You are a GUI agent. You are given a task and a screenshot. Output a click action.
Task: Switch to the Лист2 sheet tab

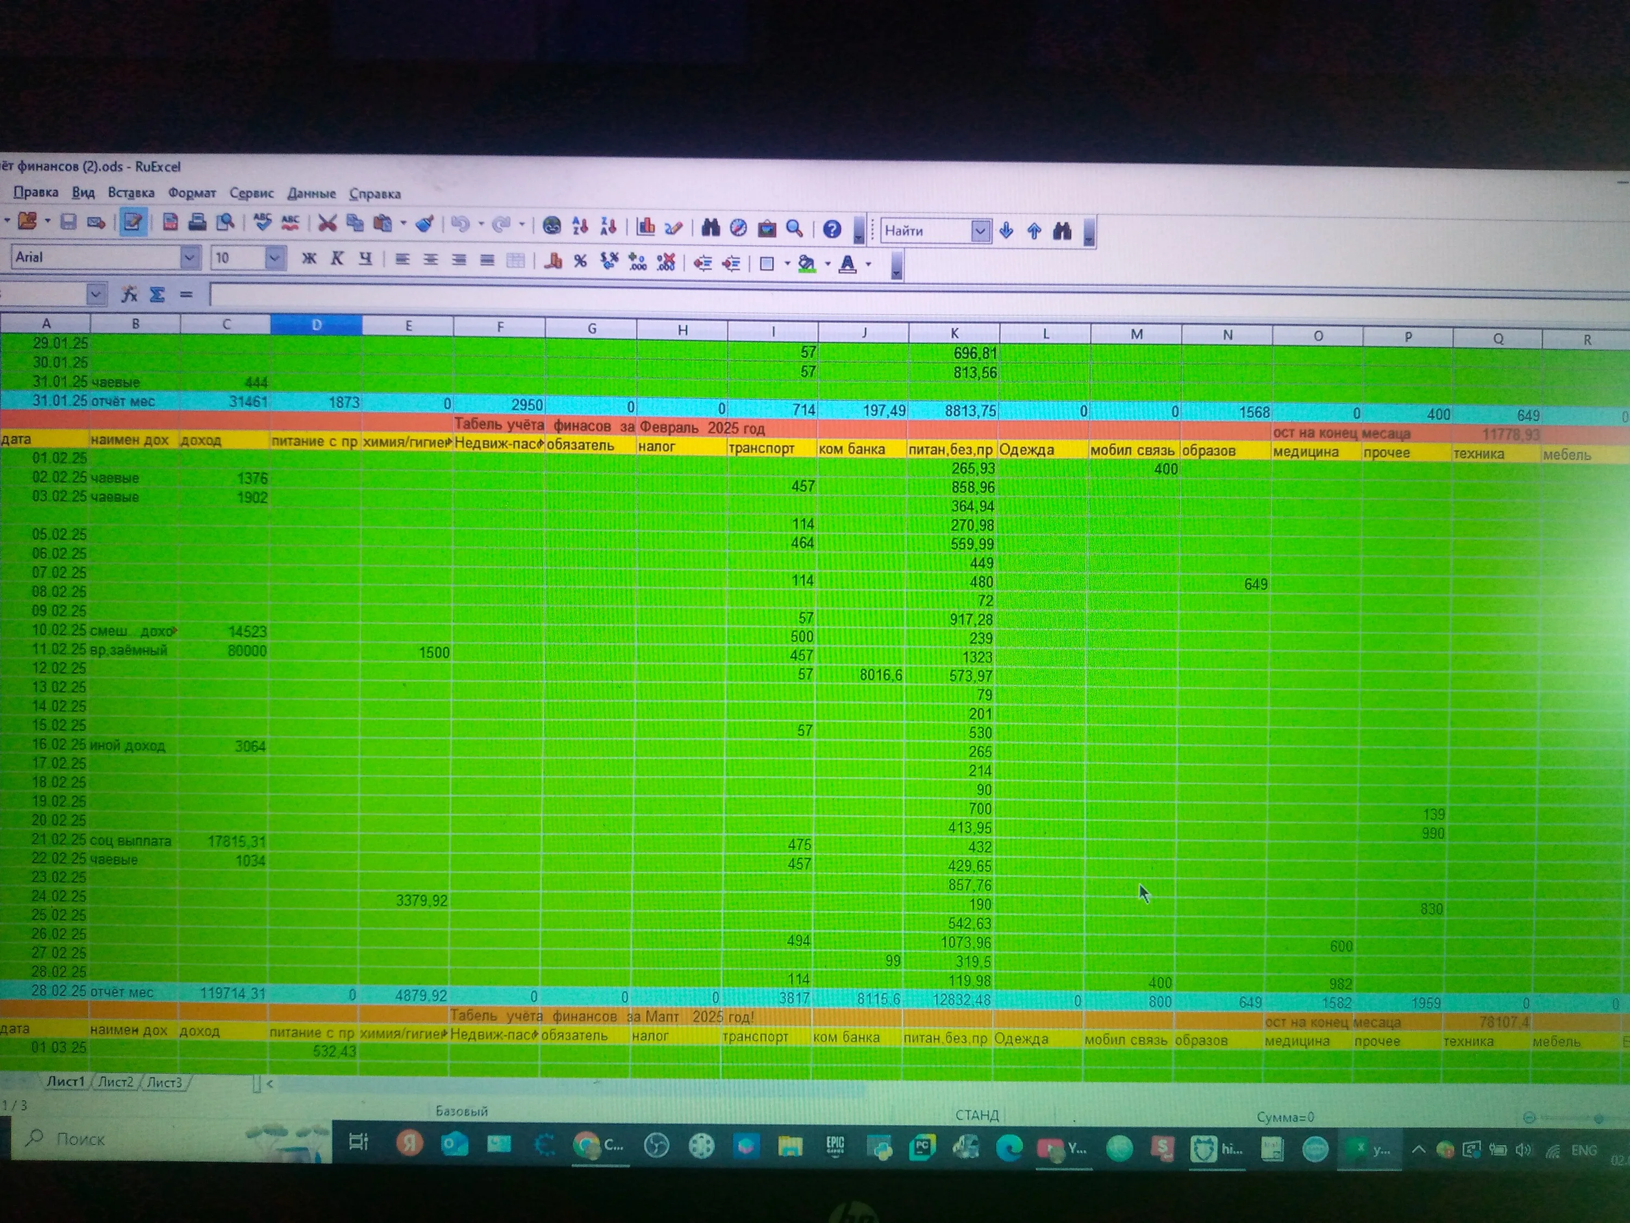pyautogui.click(x=116, y=1082)
